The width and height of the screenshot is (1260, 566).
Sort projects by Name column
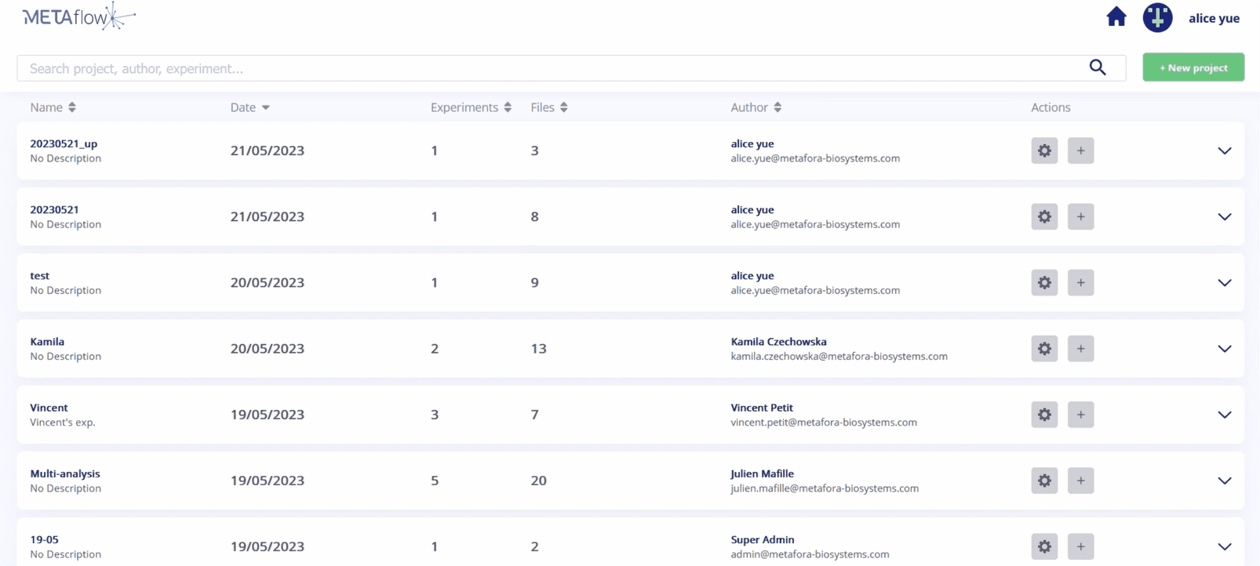tap(53, 107)
